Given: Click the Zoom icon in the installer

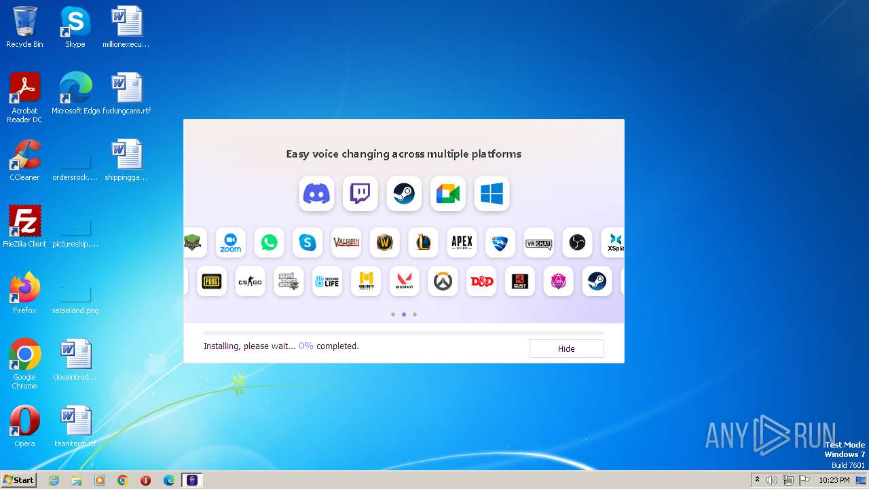Looking at the screenshot, I should pos(231,242).
